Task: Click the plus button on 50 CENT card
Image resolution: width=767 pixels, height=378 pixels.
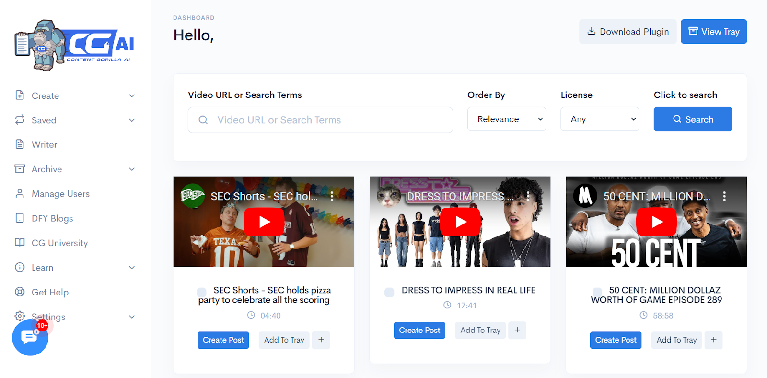Action: tap(714, 340)
